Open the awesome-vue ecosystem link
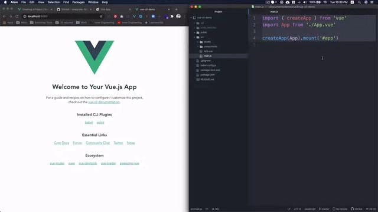Screen dimensions: 378x212 click(x=129, y=164)
